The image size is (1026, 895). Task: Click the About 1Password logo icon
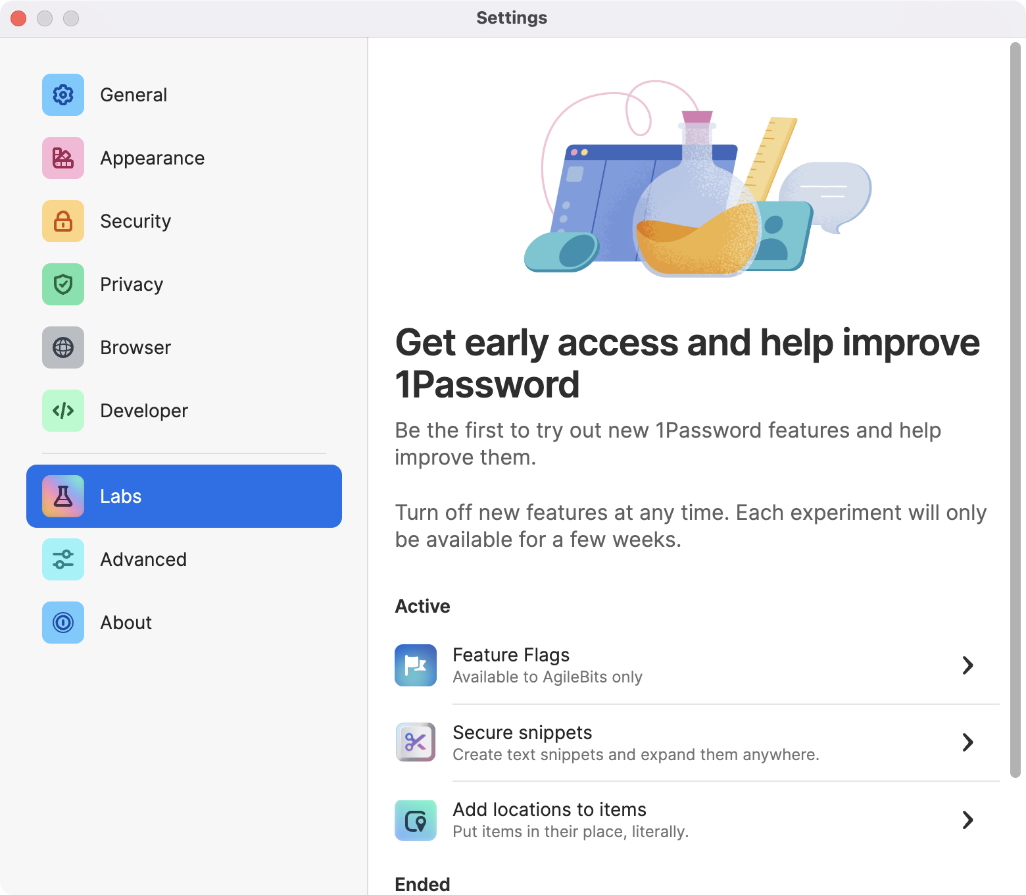pos(63,623)
